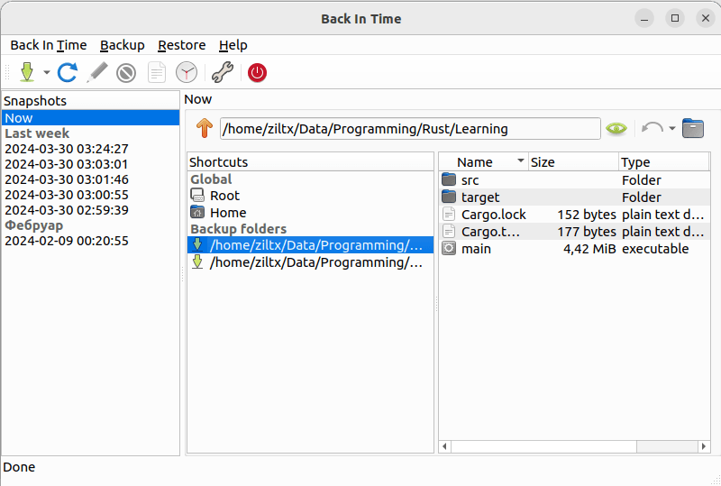The height and width of the screenshot is (486, 721).
Task: Open the View snapshot log document icon
Action: point(157,72)
